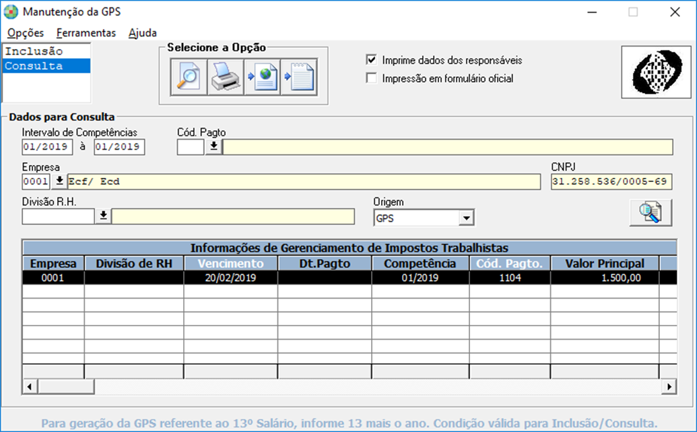Select the Valor Principal cell 1.500,00
The height and width of the screenshot is (432, 697).
pyautogui.click(x=605, y=278)
